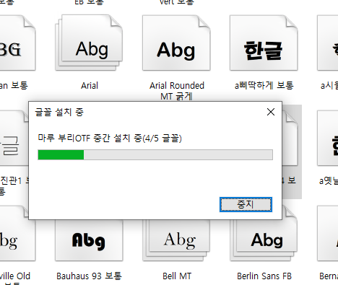Click the Bauhaus 93 보통 label
This screenshot has height=285, width=338.
point(89,276)
